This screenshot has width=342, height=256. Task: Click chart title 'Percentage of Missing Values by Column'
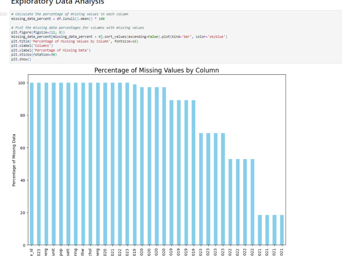(157, 70)
